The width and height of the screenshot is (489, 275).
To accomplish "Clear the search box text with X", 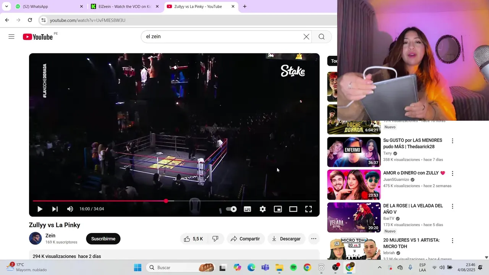I will (306, 37).
